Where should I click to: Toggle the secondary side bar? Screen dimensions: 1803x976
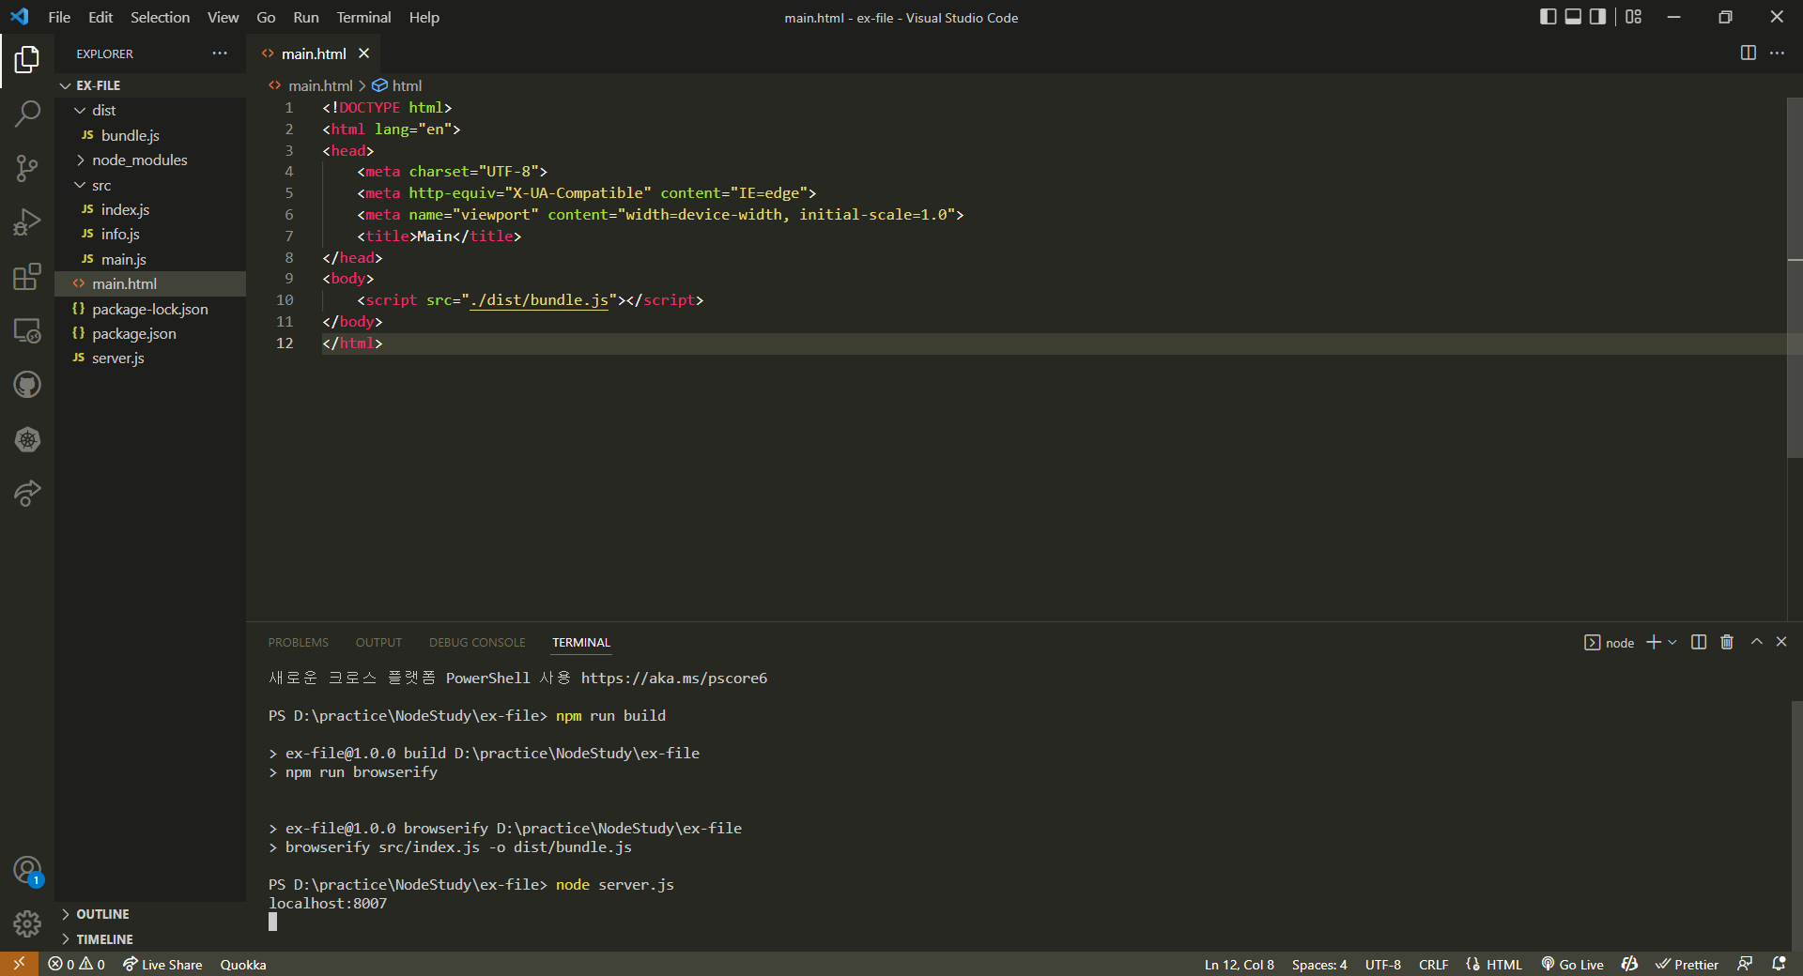point(1597,17)
